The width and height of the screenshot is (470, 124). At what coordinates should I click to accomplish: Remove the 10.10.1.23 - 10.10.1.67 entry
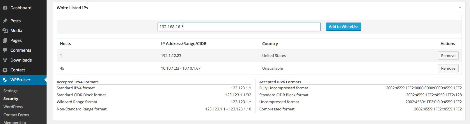coord(448,68)
